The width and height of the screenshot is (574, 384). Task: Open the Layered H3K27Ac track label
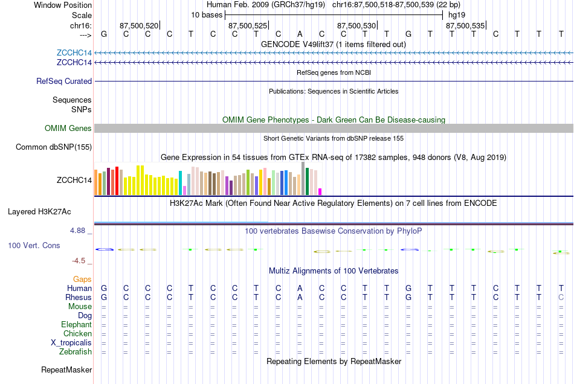pyautogui.click(x=39, y=212)
